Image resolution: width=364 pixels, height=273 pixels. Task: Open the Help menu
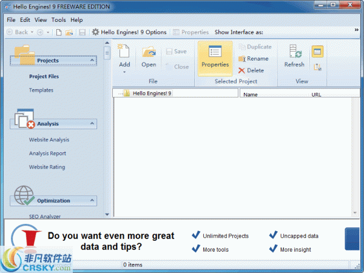point(76,20)
